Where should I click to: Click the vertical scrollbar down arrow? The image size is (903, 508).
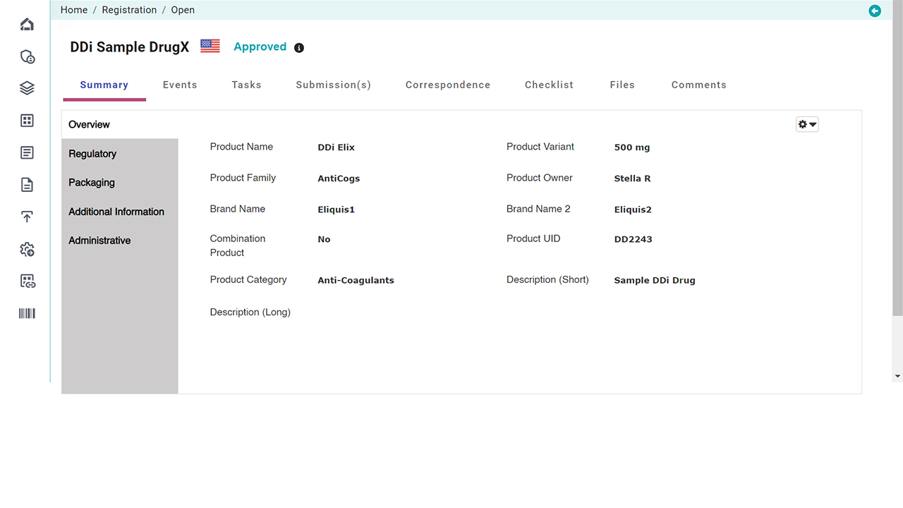[x=897, y=377]
